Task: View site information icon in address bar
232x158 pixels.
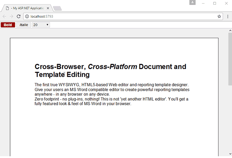Action: [x=27, y=16]
